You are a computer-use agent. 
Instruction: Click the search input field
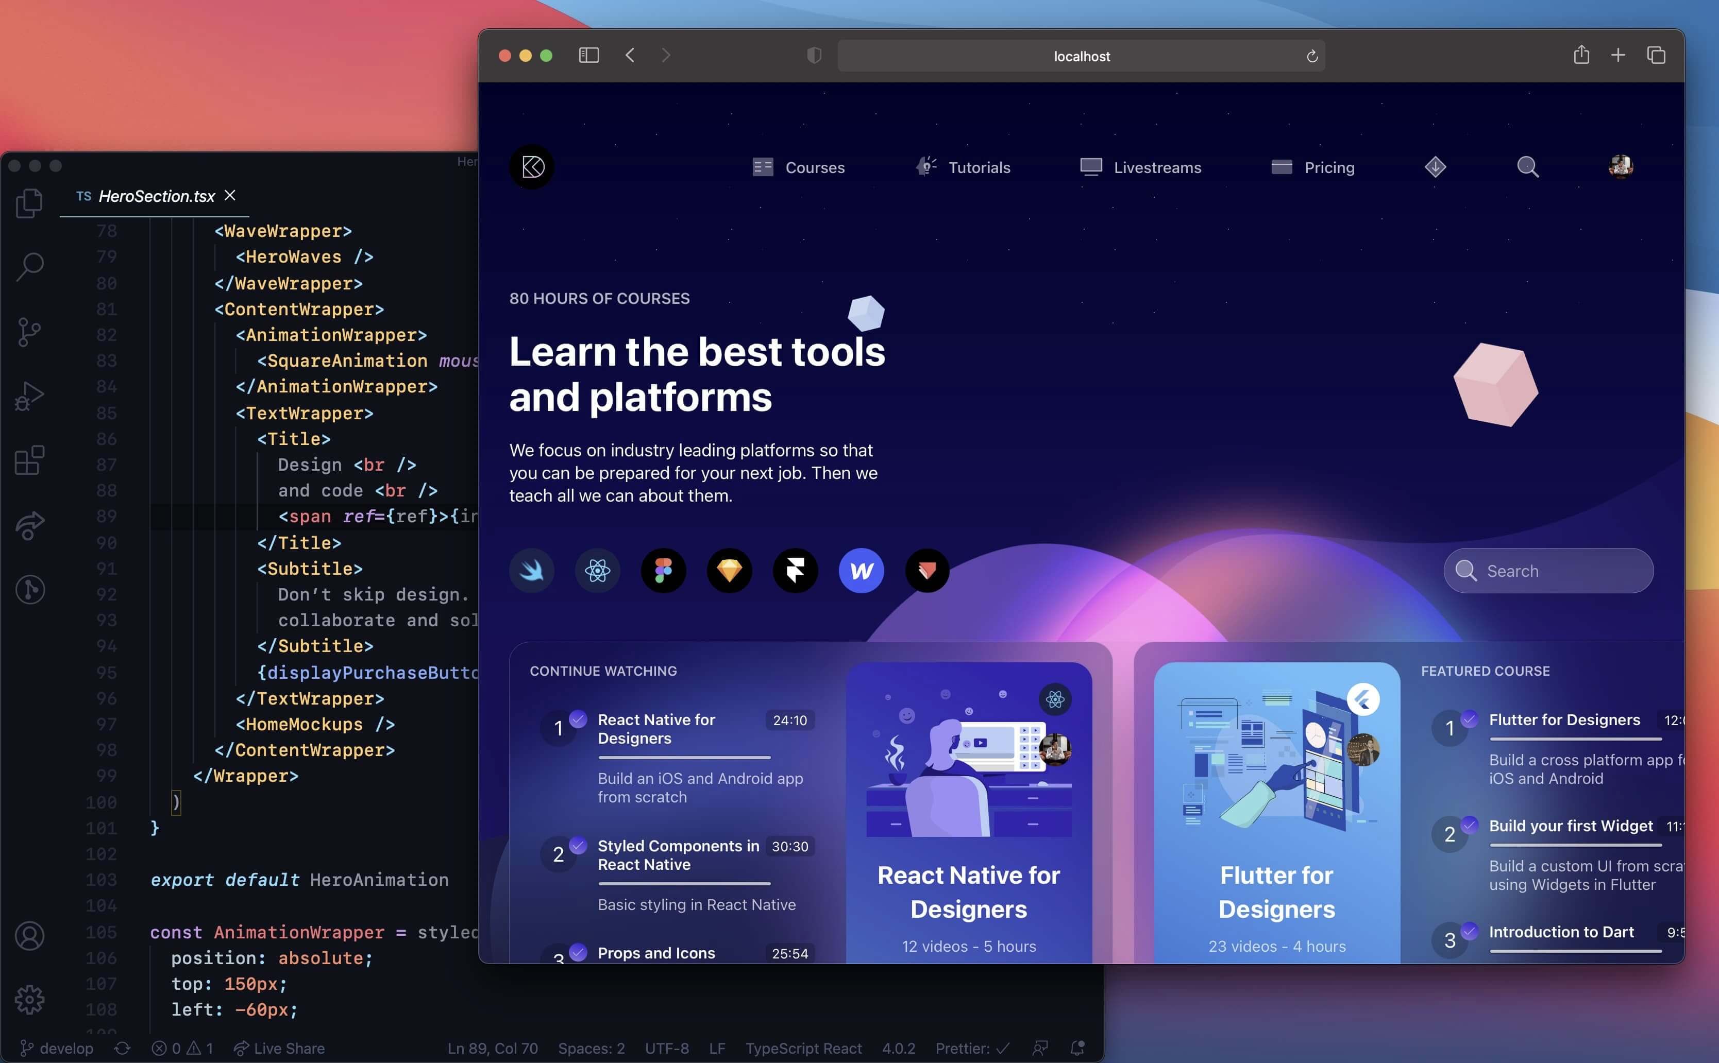tap(1548, 570)
